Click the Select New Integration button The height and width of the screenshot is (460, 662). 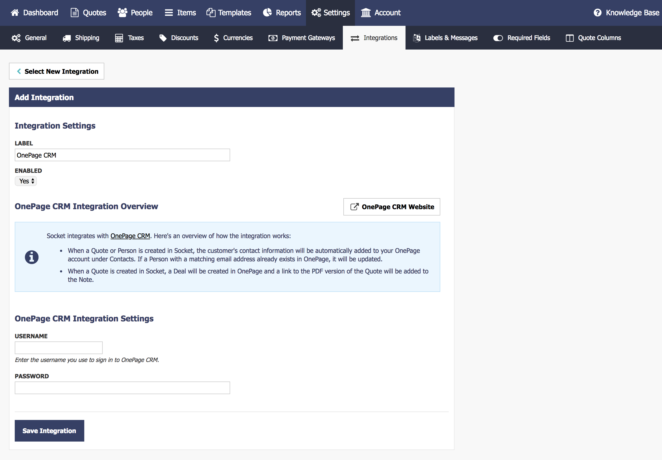point(56,71)
